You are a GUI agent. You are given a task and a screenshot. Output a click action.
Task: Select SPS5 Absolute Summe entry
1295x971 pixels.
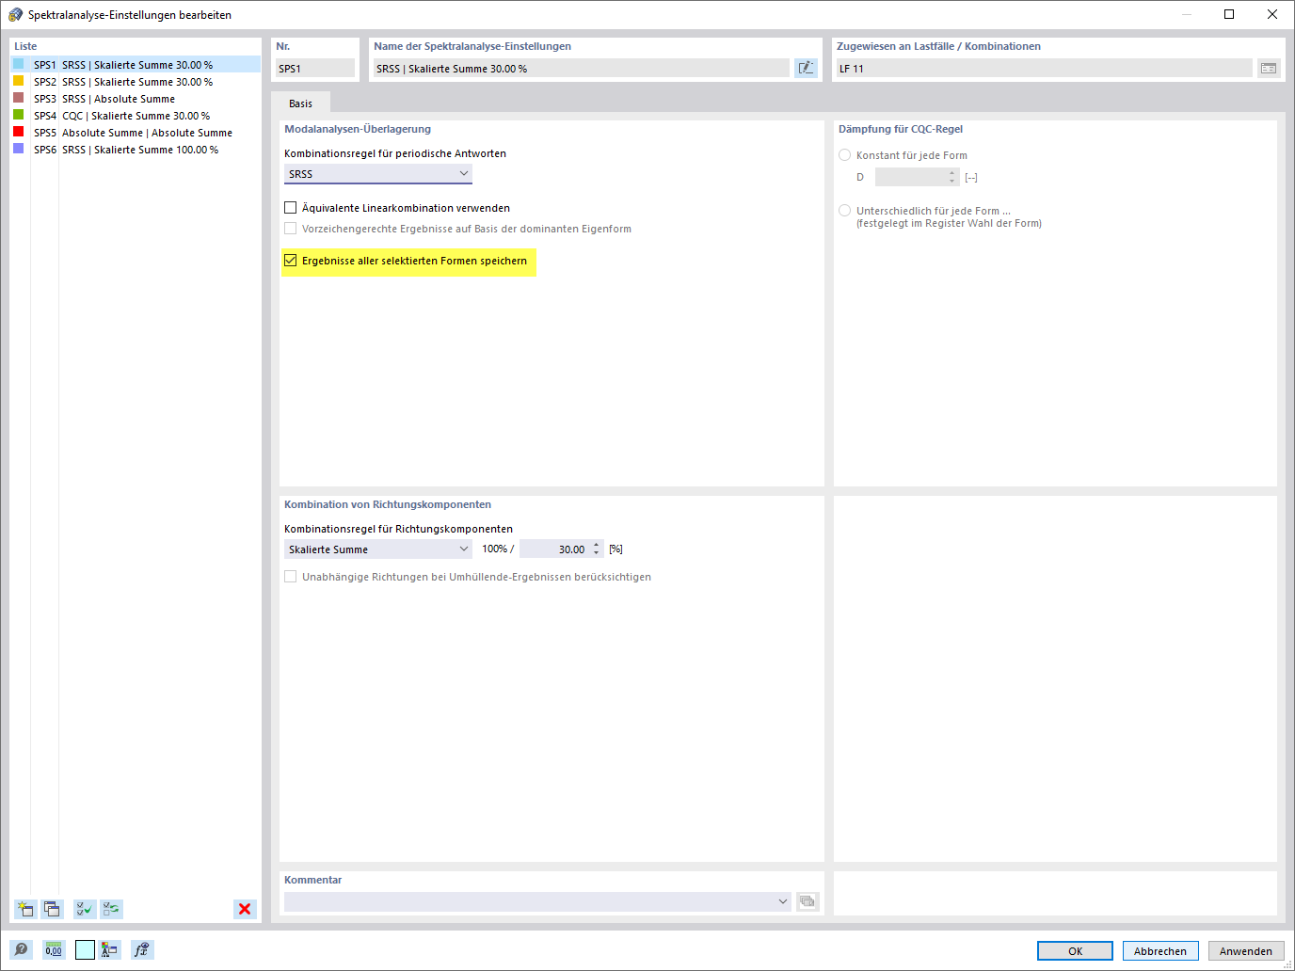136,133
